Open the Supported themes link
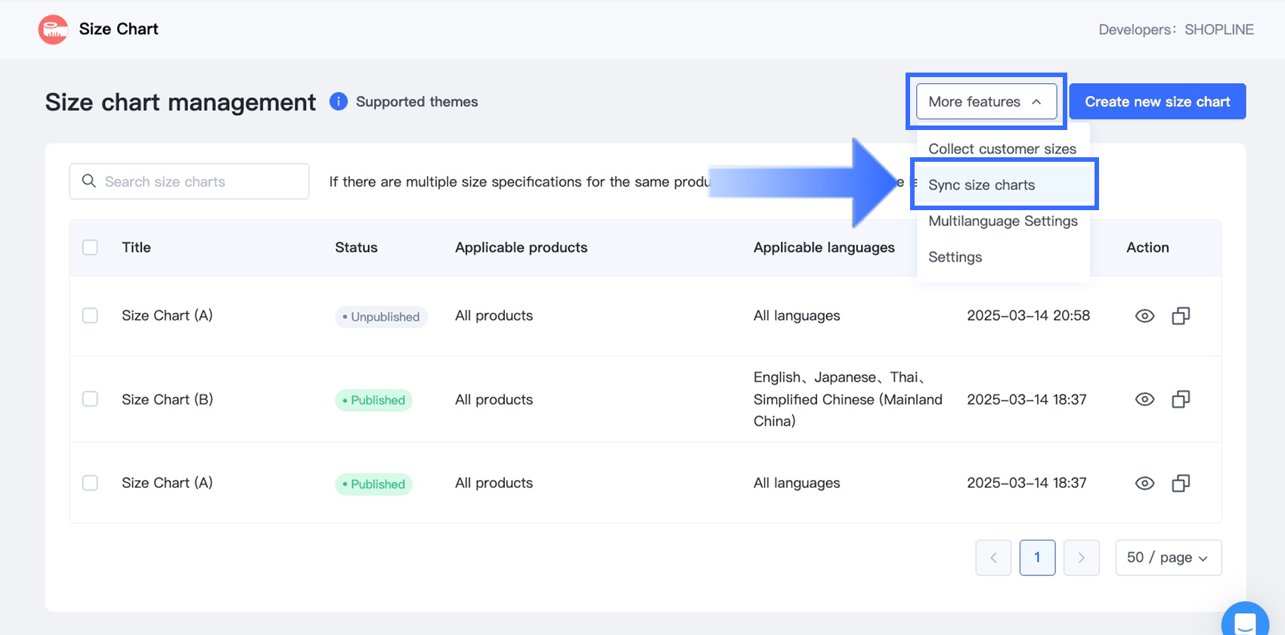The image size is (1285, 635). coord(416,101)
